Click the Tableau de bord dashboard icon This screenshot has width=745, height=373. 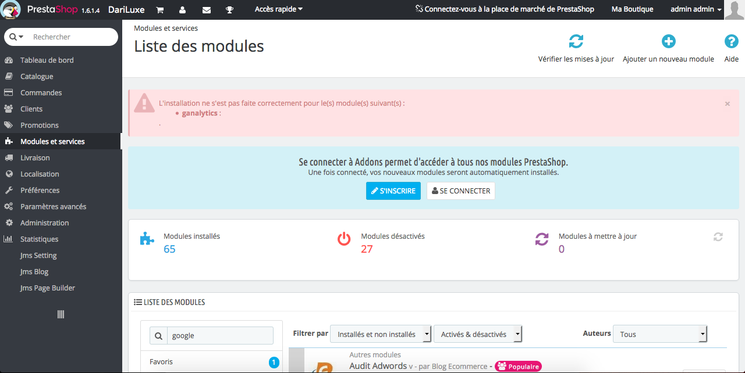point(9,60)
